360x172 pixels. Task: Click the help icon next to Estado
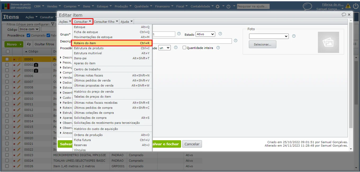tap(220, 34)
